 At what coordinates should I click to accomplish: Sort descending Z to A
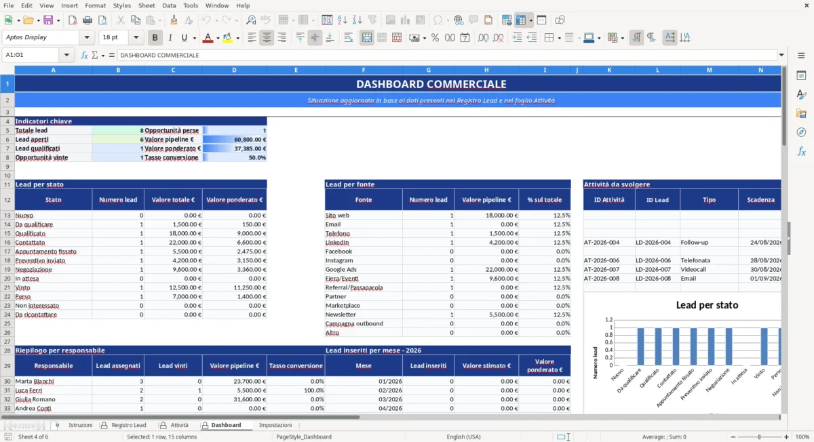(357, 20)
